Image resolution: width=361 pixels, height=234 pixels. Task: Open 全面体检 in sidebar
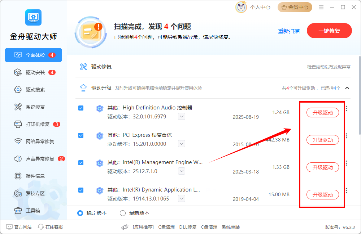[33, 55]
